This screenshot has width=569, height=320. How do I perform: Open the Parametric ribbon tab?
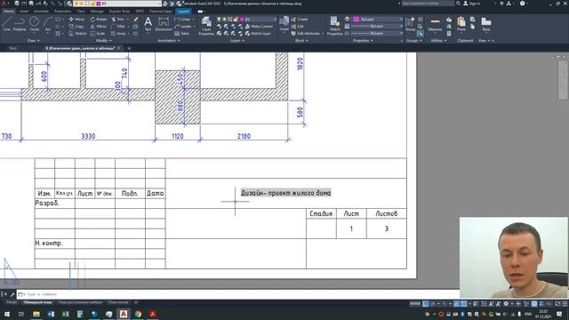(62, 12)
